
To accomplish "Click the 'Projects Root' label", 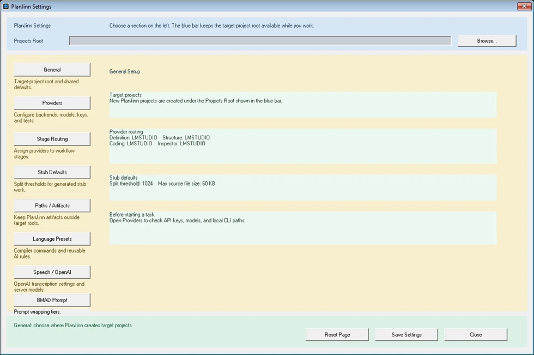I will click(x=28, y=41).
